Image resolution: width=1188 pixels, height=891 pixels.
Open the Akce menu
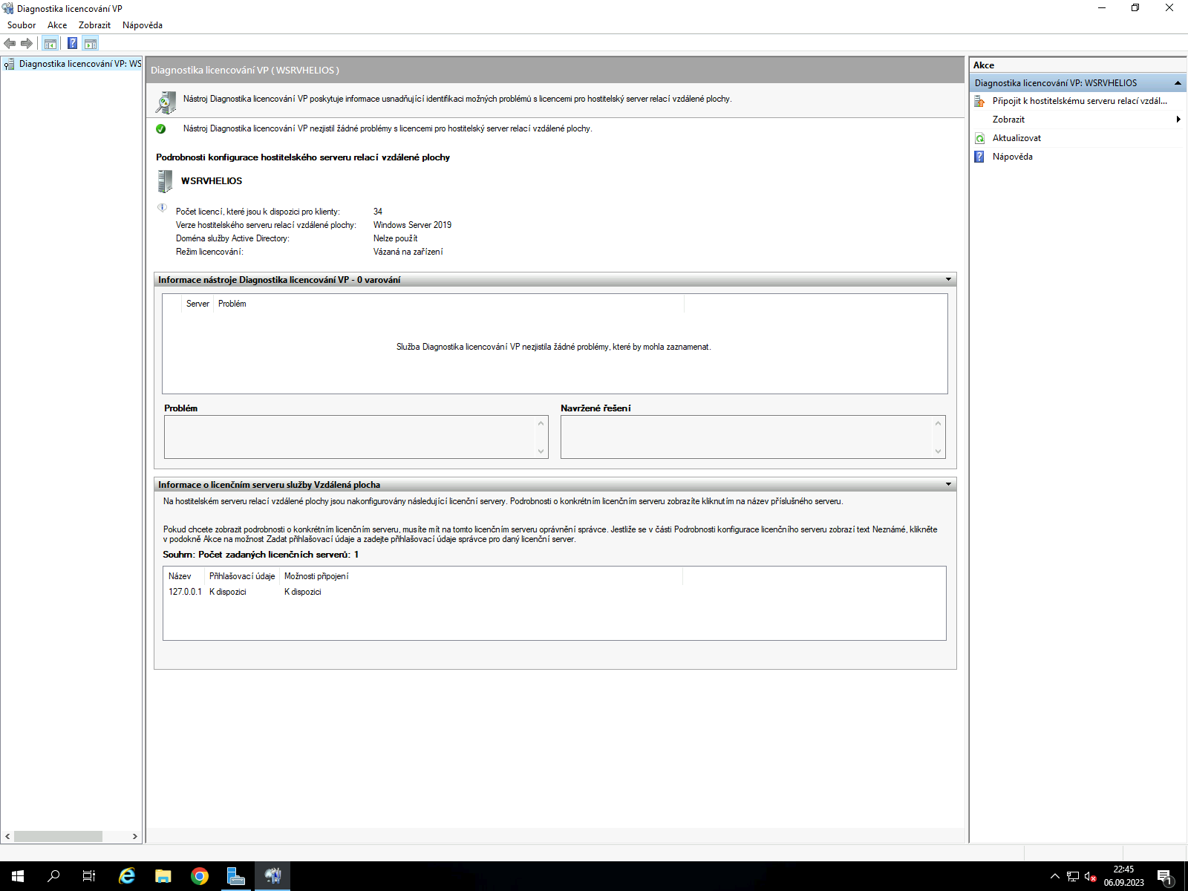tap(56, 25)
